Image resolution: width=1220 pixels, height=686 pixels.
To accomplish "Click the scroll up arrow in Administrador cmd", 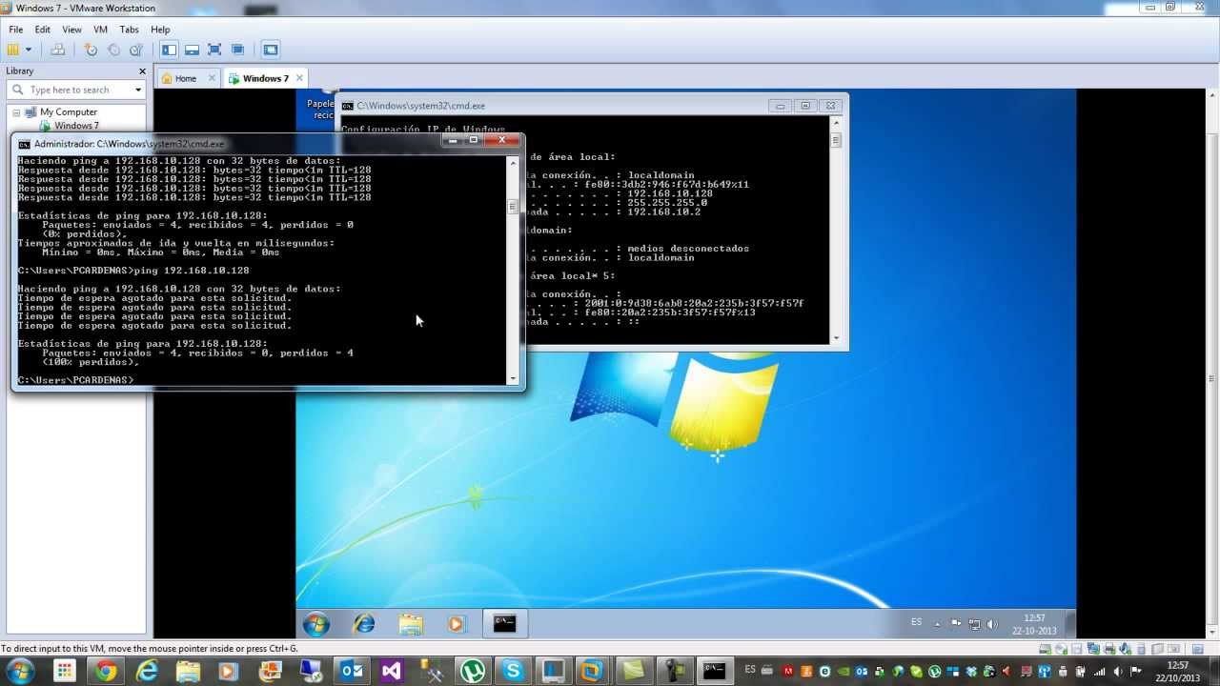I will [x=512, y=163].
